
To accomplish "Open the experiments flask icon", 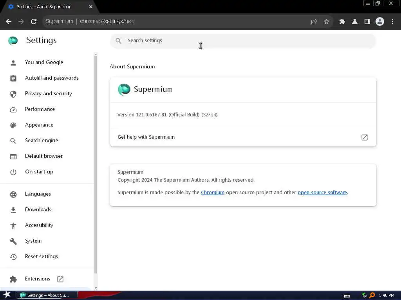I will (x=355, y=22).
